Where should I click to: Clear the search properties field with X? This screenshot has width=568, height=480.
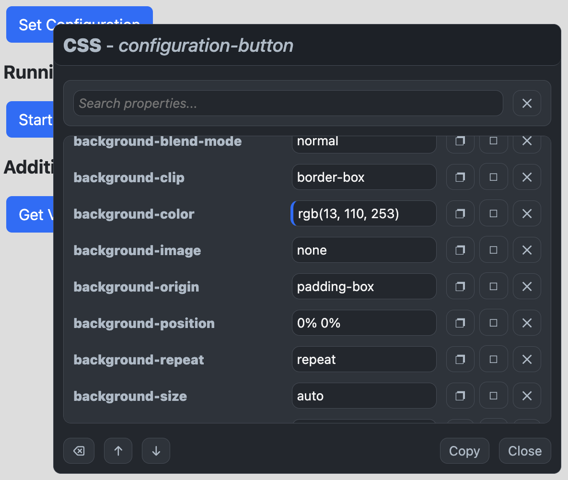[x=527, y=103]
